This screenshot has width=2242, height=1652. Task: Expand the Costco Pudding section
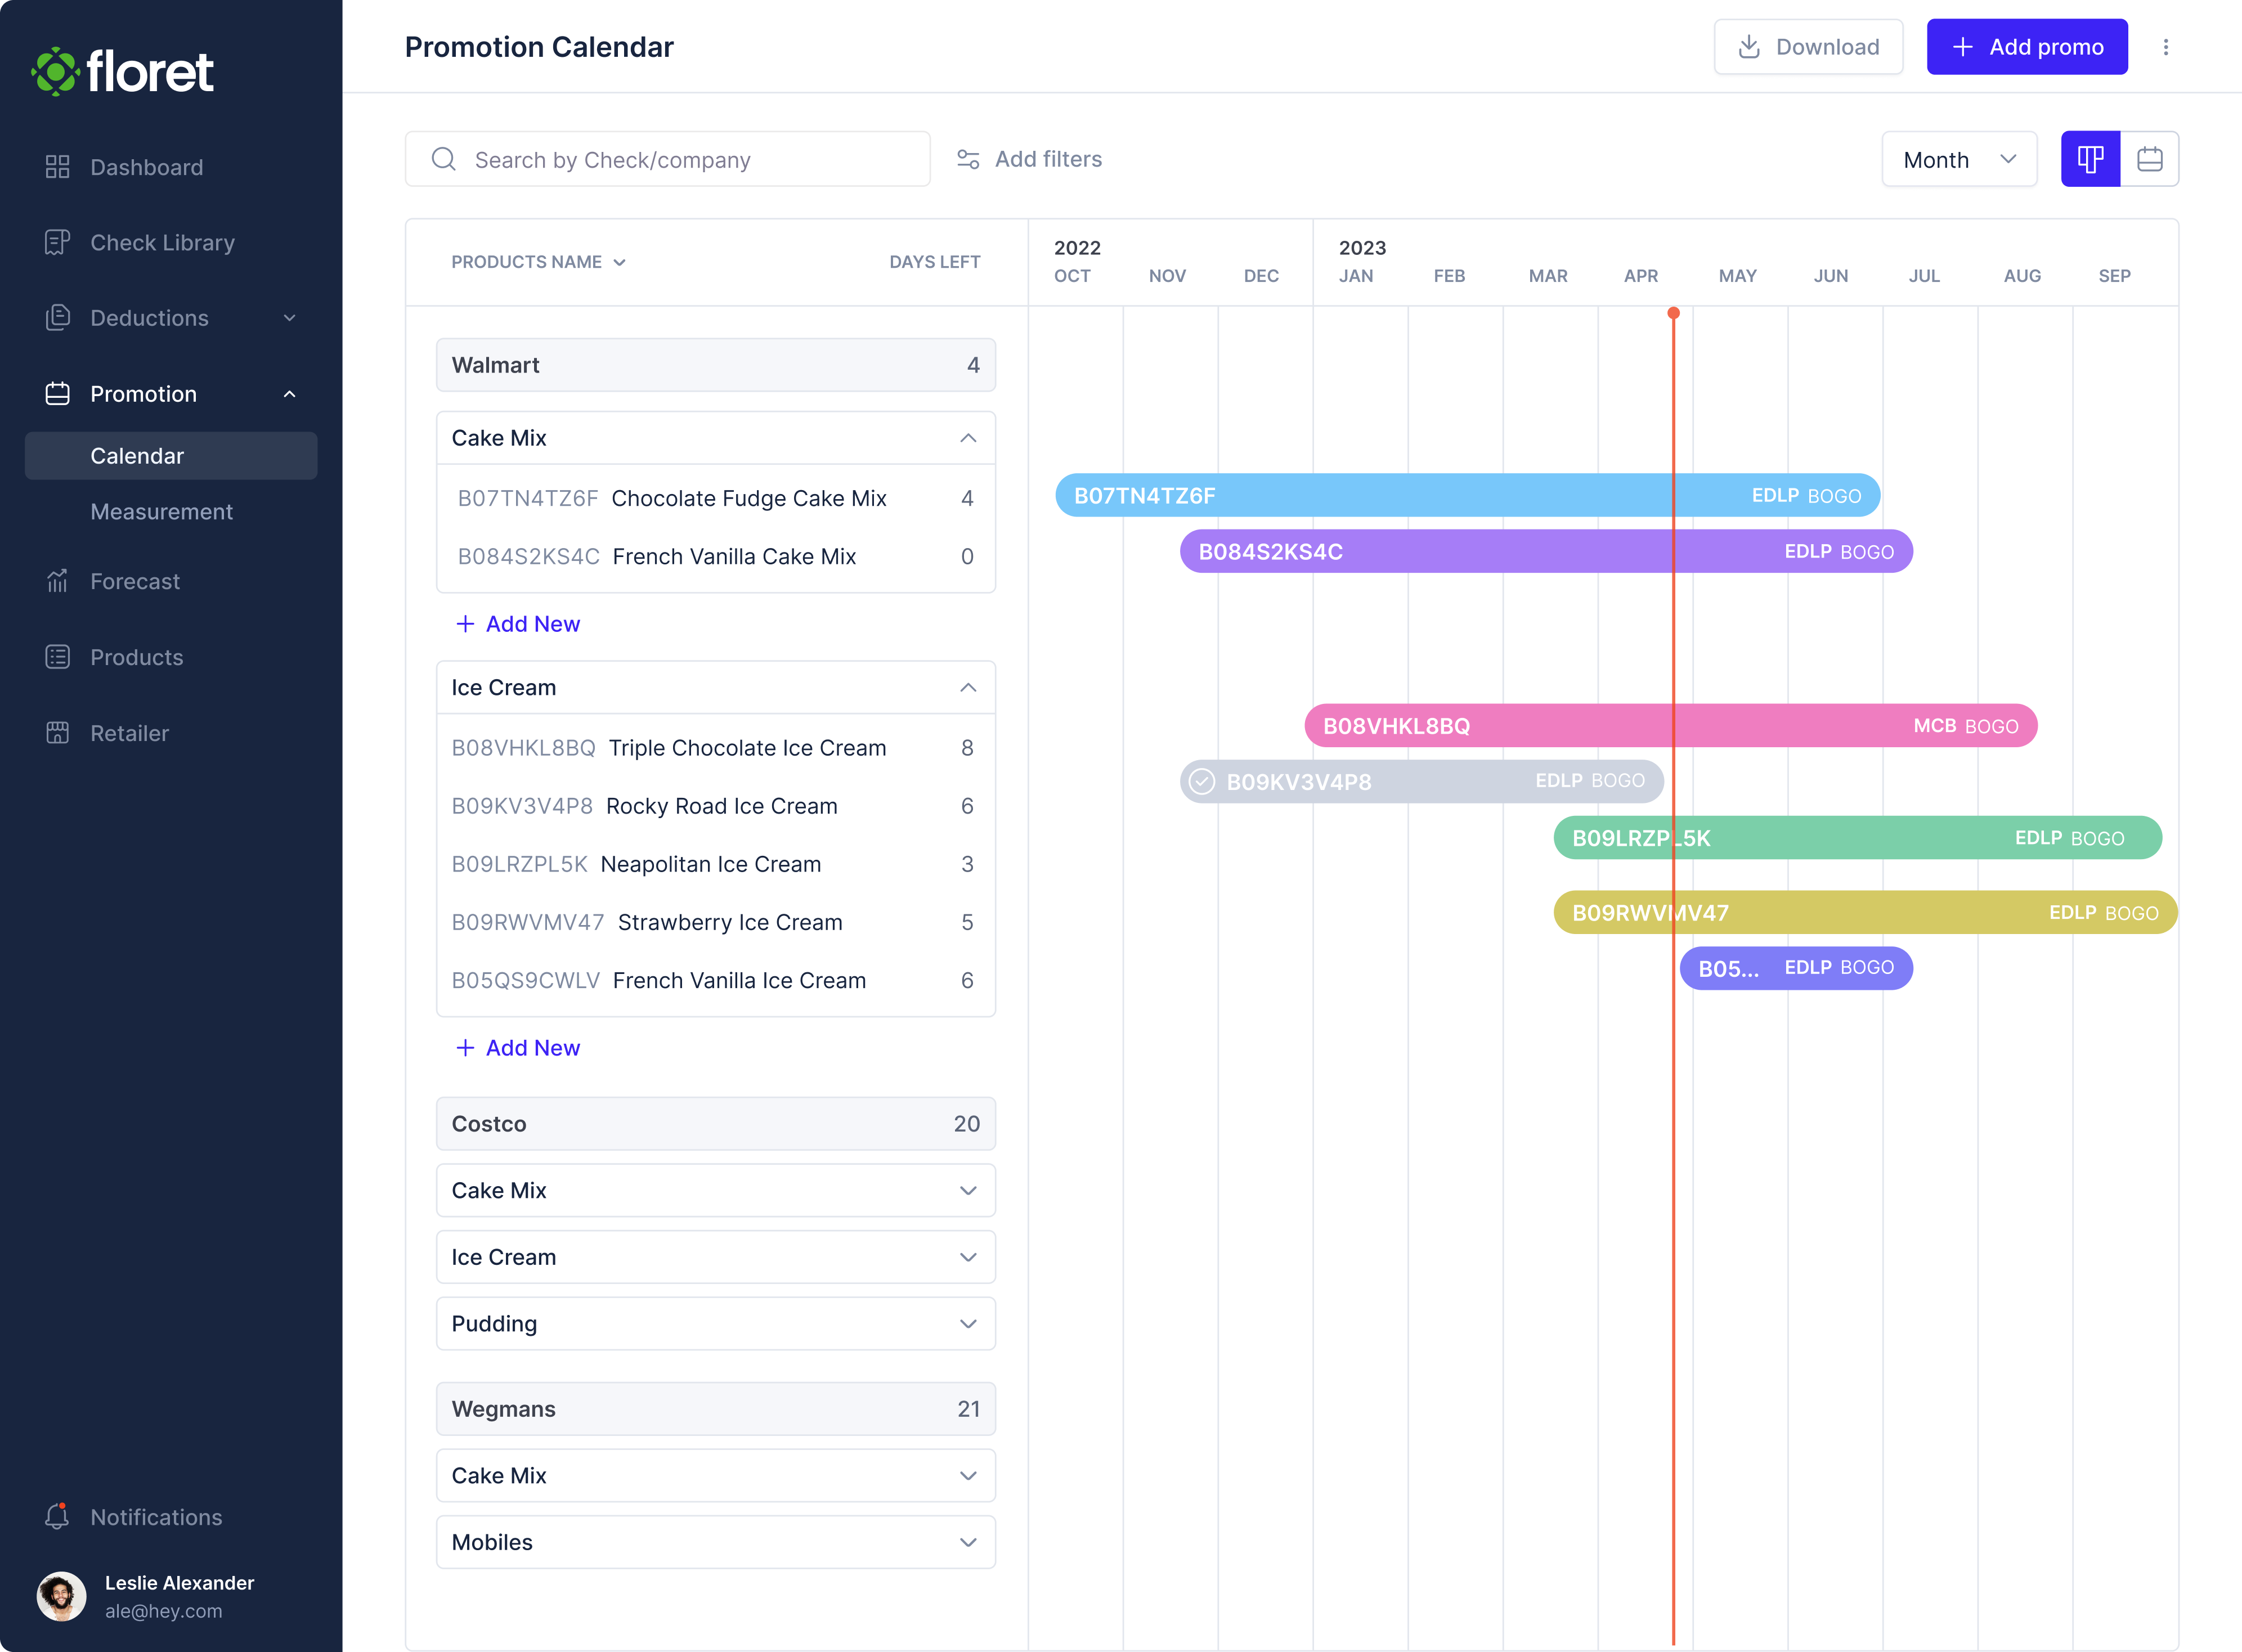click(x=967, y=1324)
